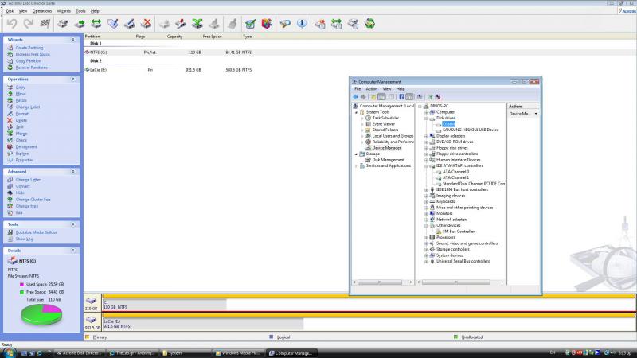Collapse the Advanced panel
The height and width of the screenshot is (358, 637).
coord(73,172)
